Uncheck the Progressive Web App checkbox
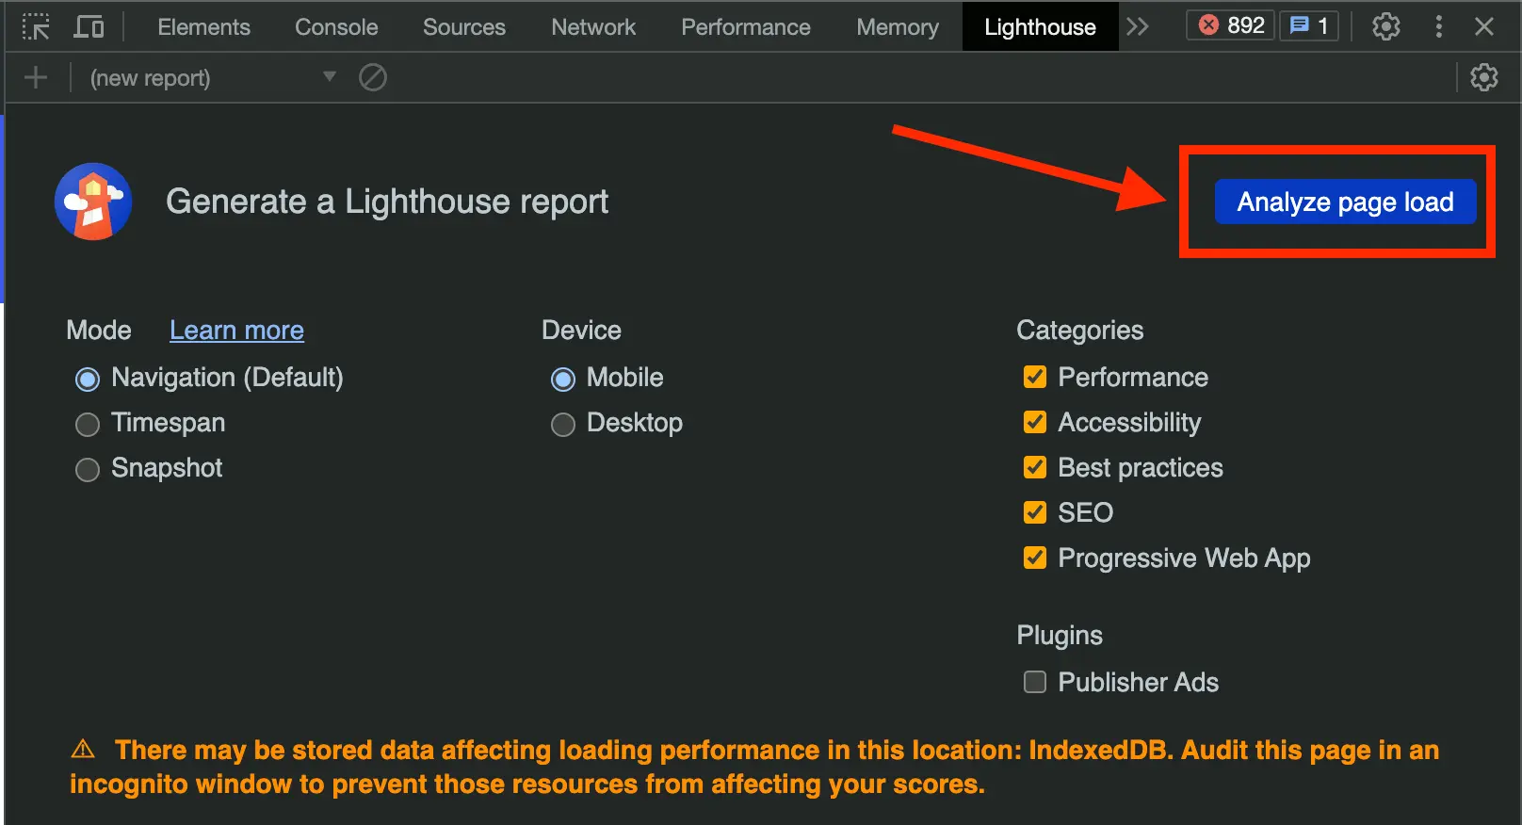The height and width of the screenshot is (825, 1522). [x=1035, y=558]
